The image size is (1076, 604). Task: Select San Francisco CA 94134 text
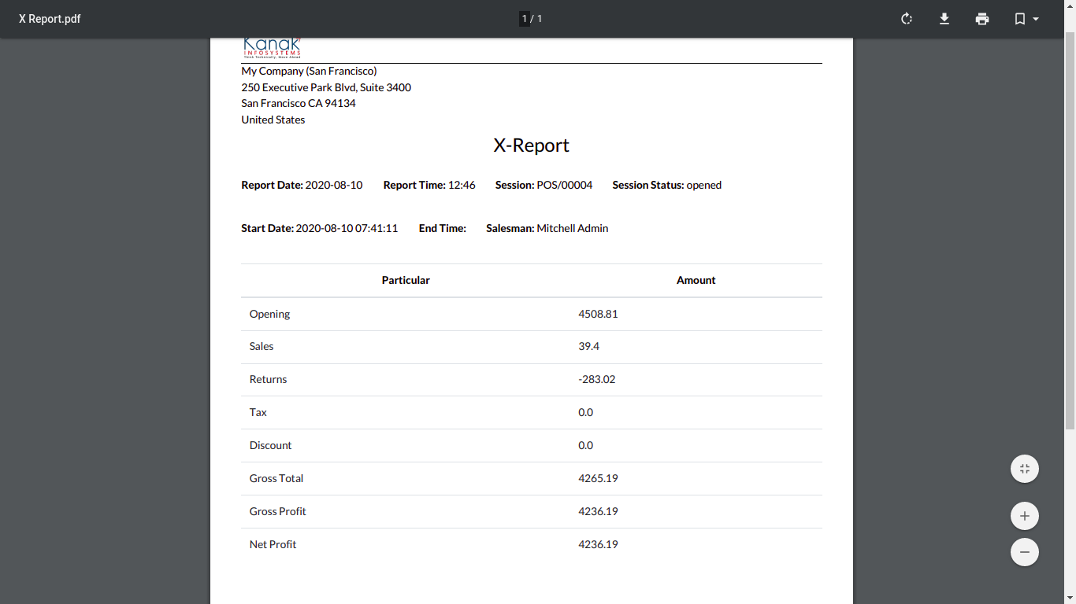299,103
